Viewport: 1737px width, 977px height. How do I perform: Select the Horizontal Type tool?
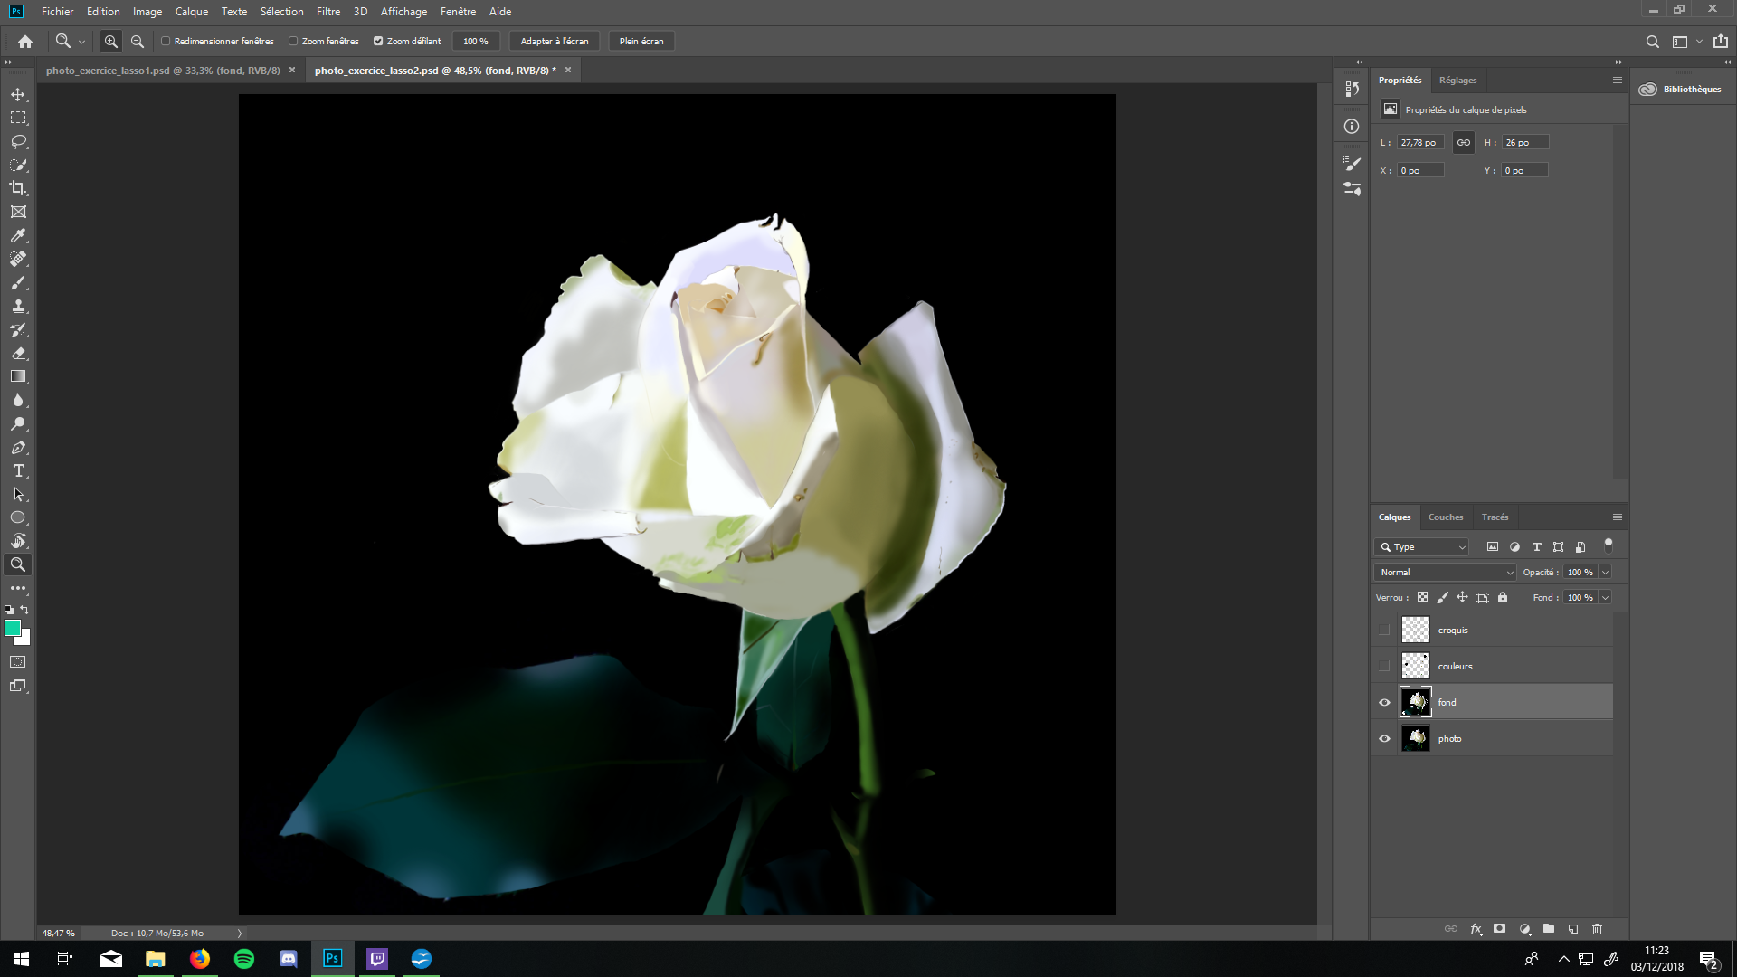(x=18, y=470)
